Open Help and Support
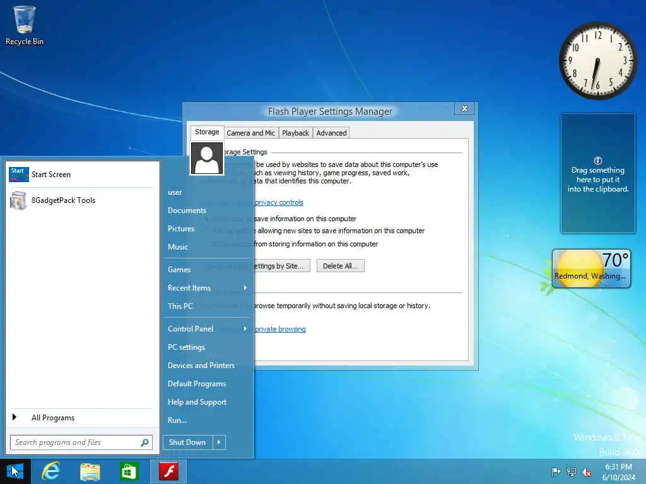646x484 pixels. coord(197,402)
